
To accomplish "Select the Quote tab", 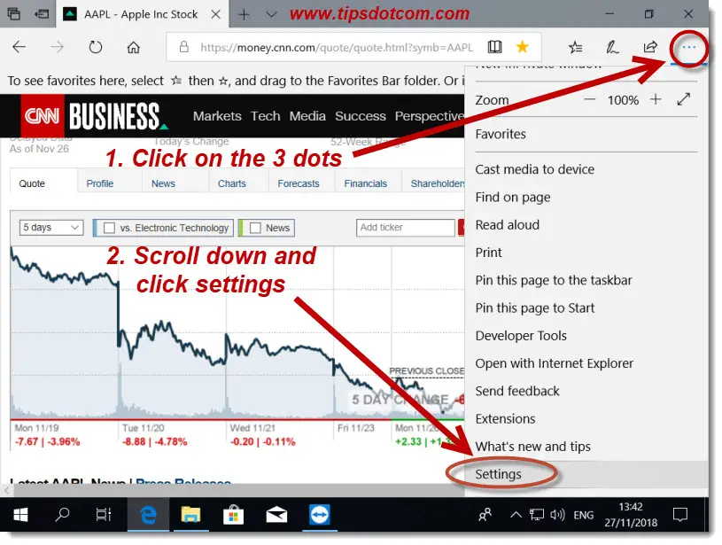I will pos(32,183).
